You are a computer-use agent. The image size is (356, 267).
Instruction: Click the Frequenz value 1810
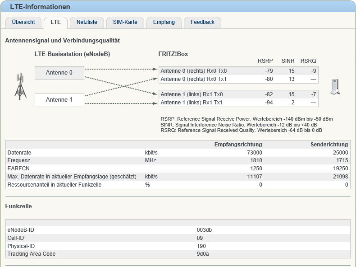(x=256, y=160)
